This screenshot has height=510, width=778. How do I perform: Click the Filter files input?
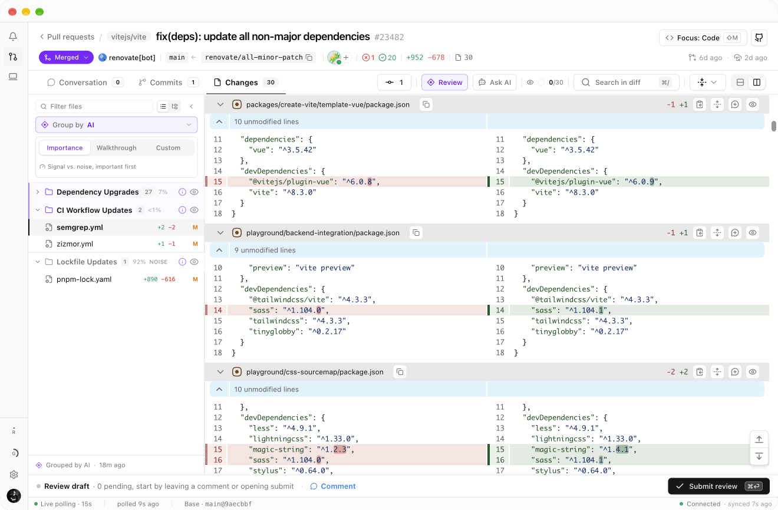94,107
